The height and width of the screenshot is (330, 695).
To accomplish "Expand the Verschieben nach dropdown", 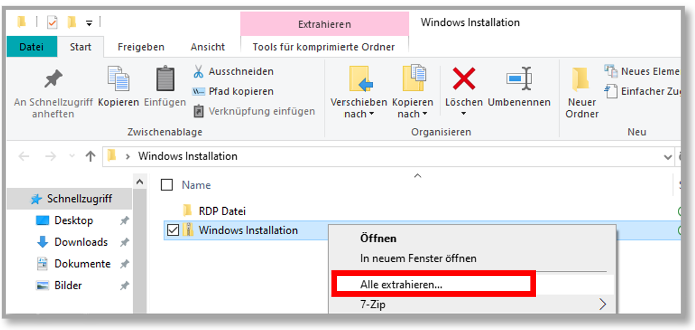I will [x=359, y=114].
